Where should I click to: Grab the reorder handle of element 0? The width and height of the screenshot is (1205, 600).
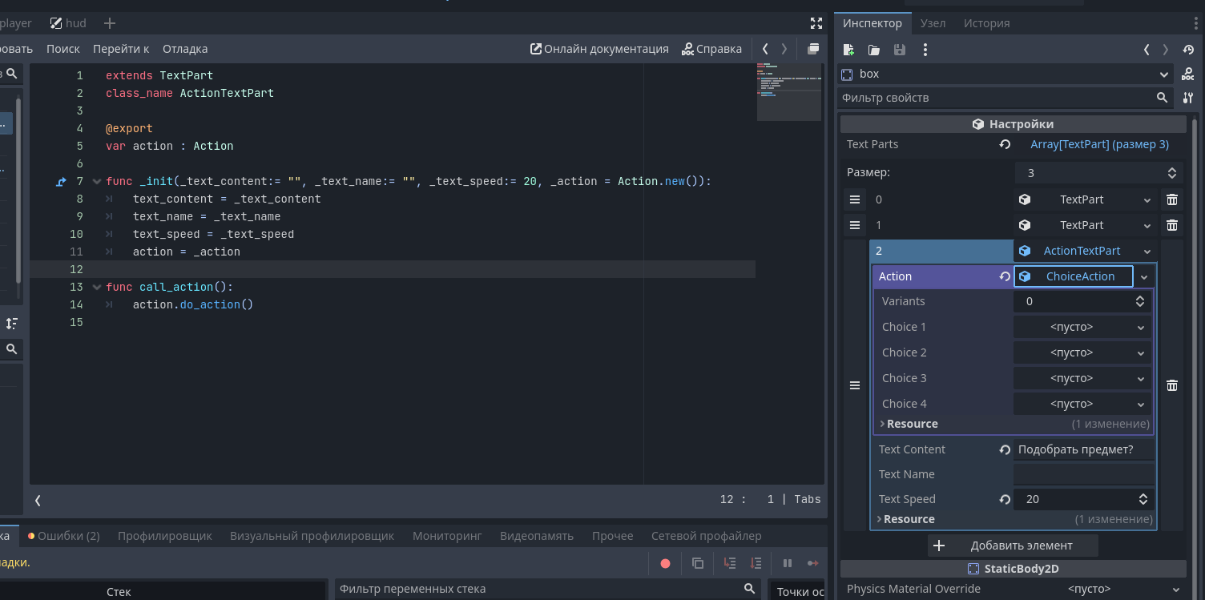pyautogui.click(x=855, y=199)
